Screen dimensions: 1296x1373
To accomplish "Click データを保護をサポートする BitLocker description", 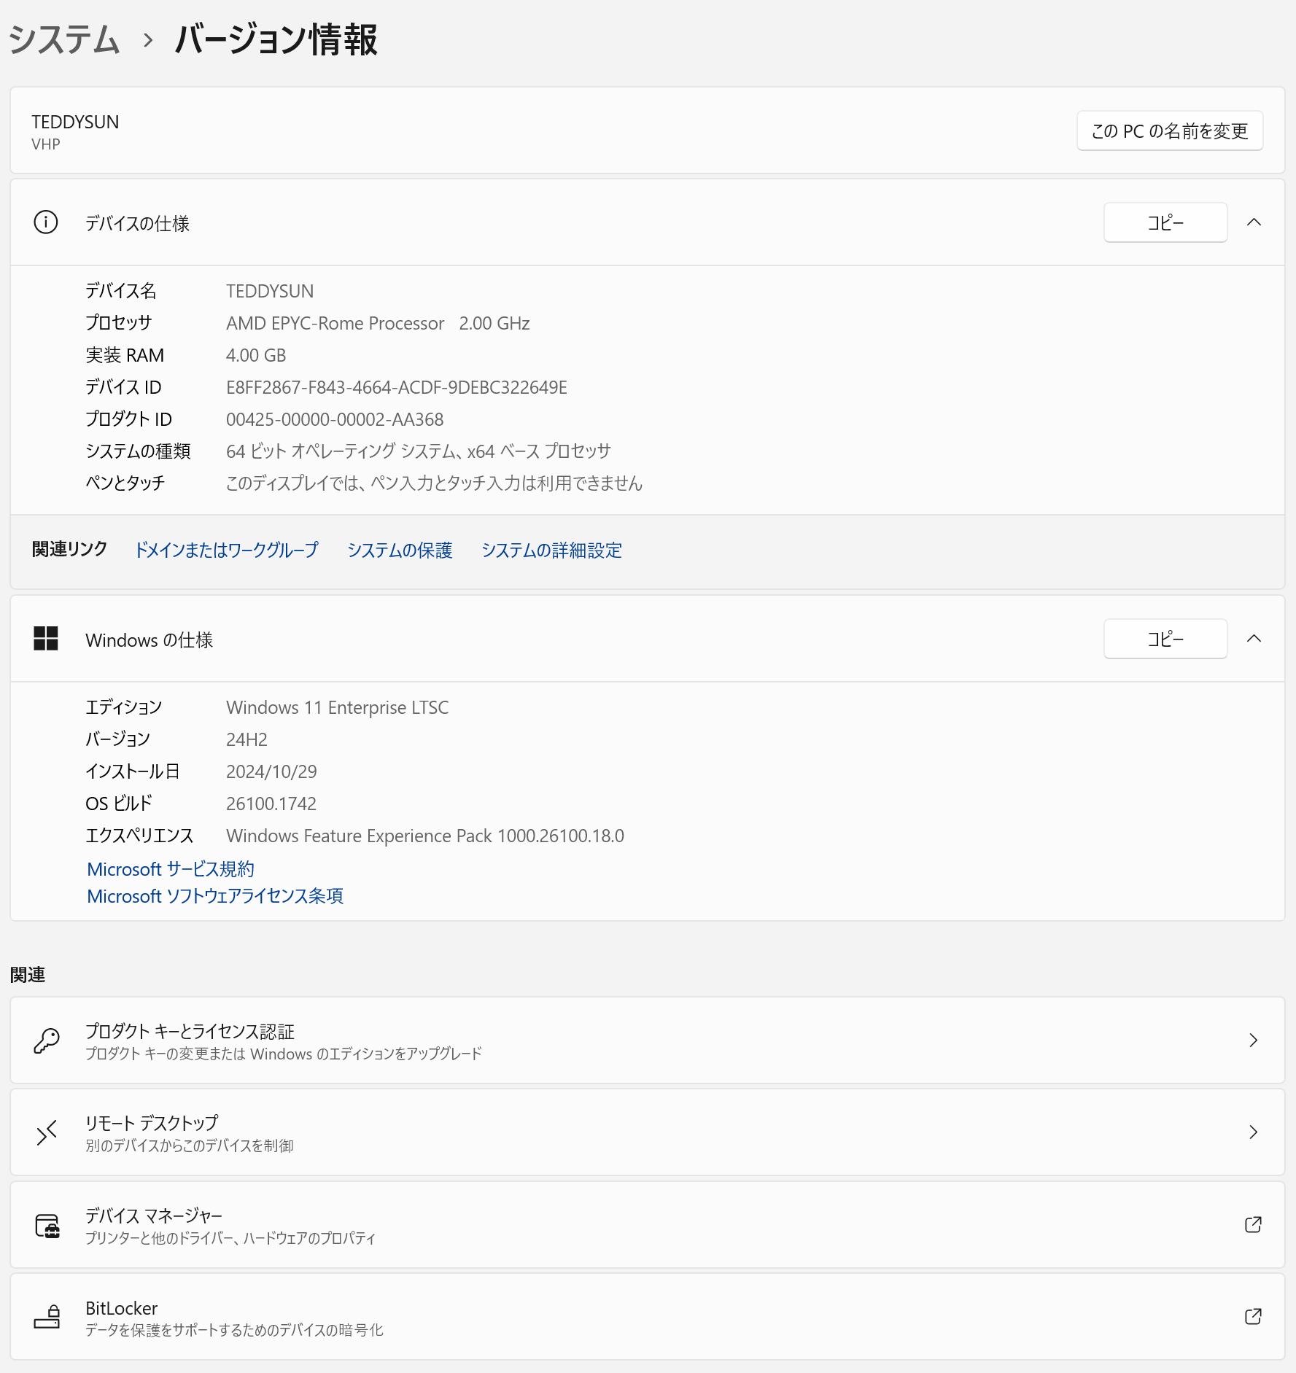I will pos(234,1330).
